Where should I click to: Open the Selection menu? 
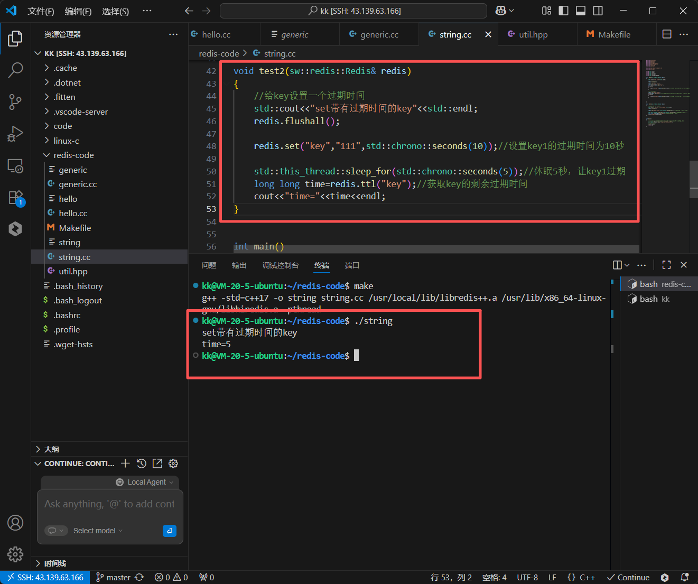point(115,11)
